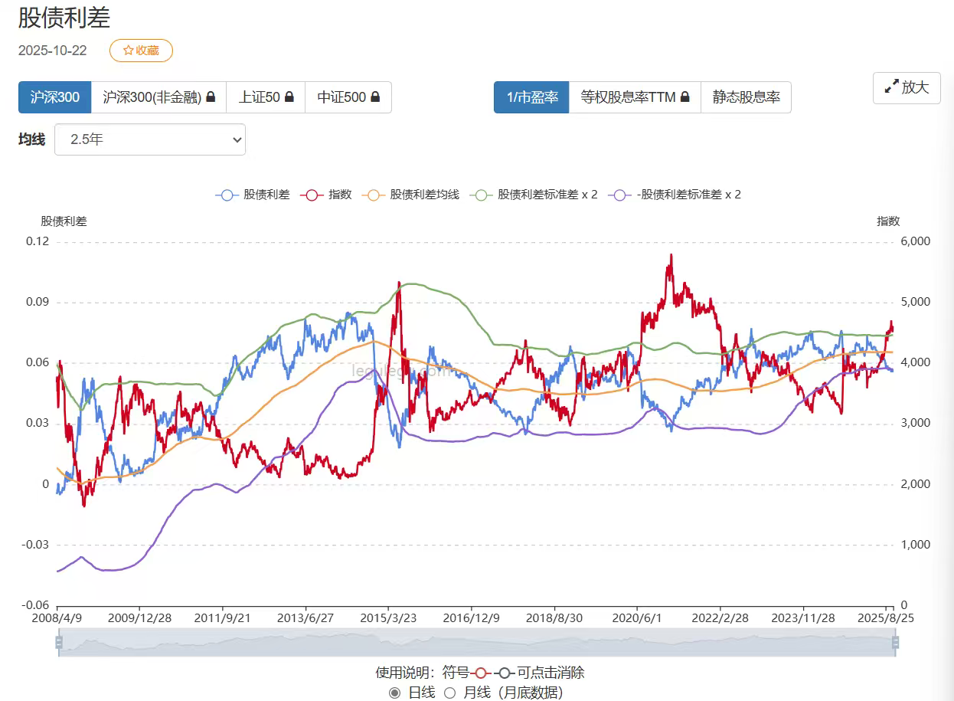This screenshot has height=701, width=954.
Task: Toggle the 股债利差均线 orange legend series
Action: (x=410, y=195)
